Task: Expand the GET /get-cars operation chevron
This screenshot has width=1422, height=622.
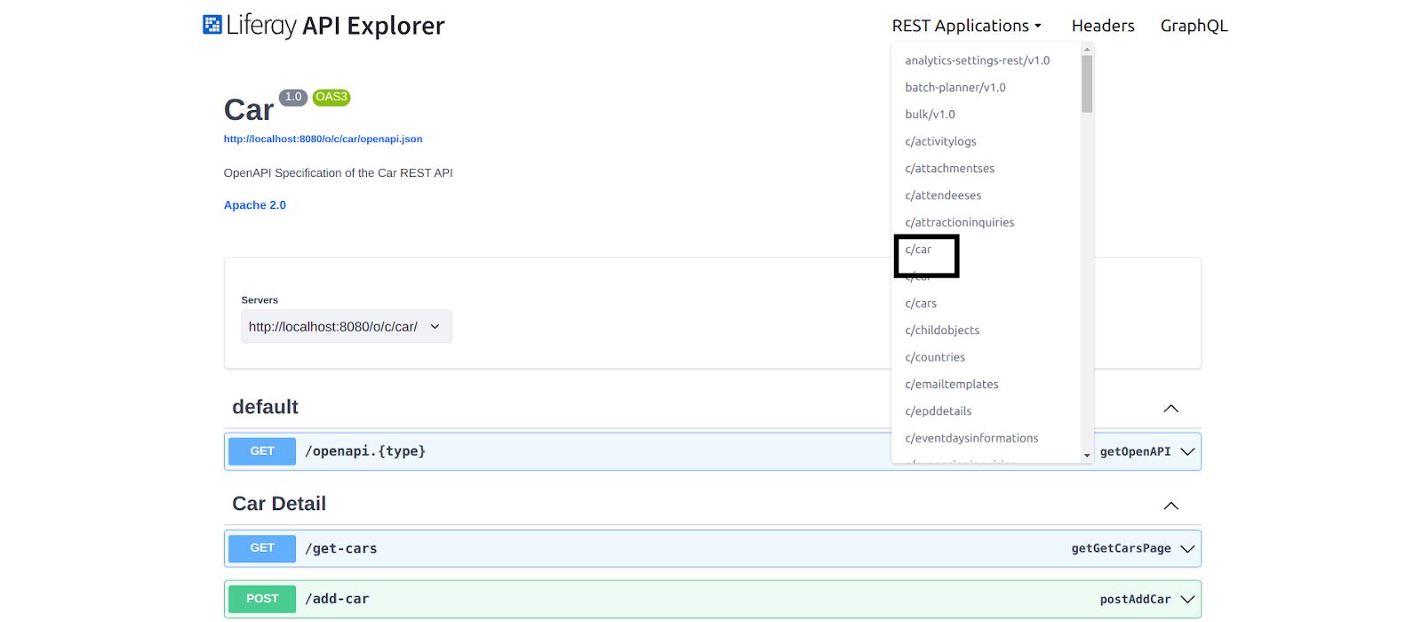Action: pos(1187,548)
